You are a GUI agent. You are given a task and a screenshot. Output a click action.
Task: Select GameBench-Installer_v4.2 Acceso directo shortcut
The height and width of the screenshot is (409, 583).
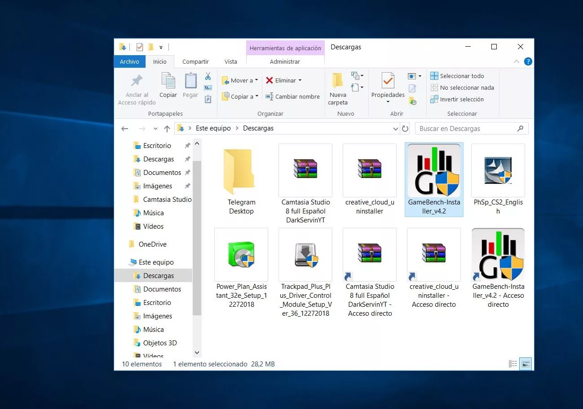(498, 269)
